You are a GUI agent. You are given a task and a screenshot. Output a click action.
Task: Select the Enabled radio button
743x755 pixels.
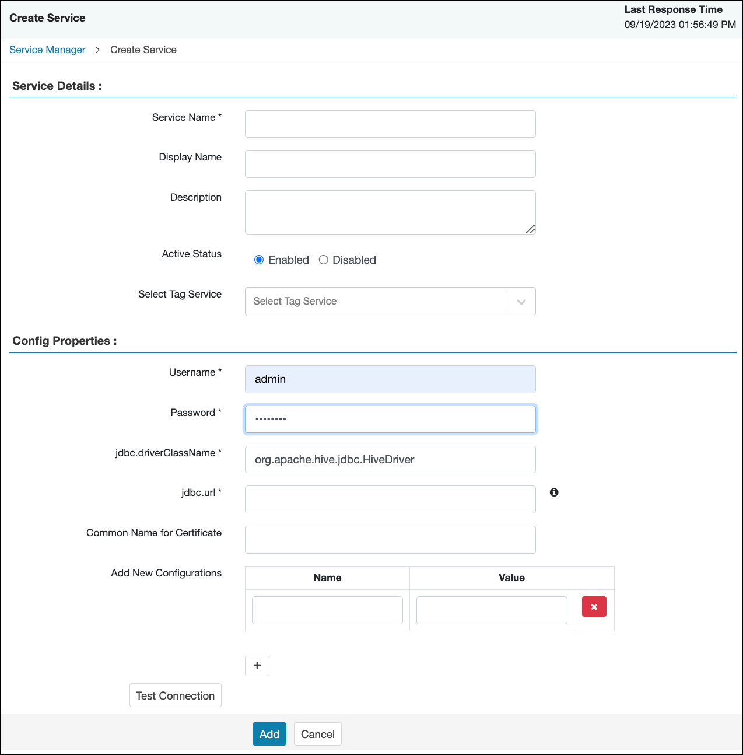pos(259,260)
